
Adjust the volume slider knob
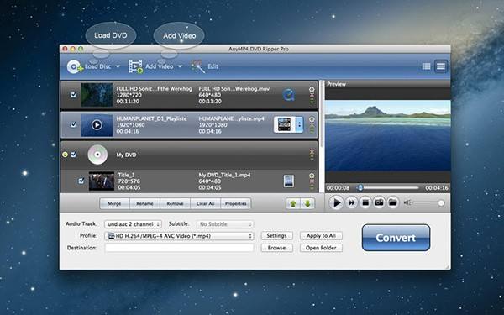[x=441, y=202]
